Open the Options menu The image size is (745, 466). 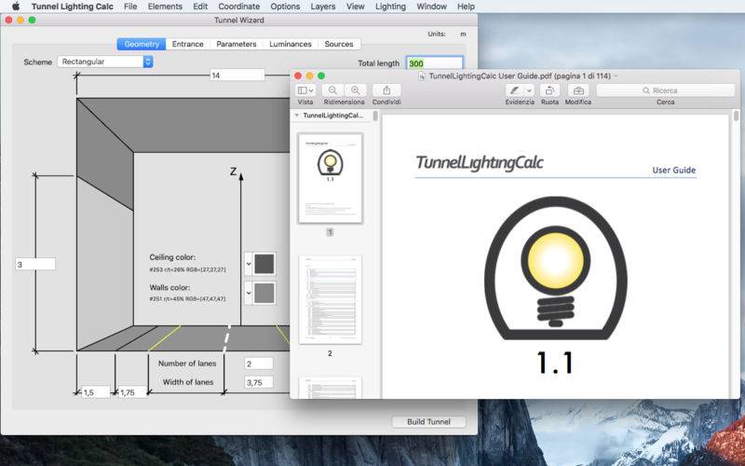coord(285,7)
